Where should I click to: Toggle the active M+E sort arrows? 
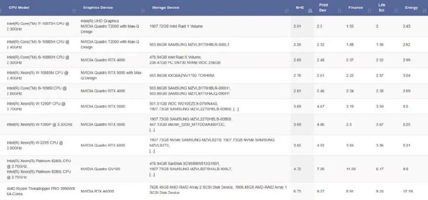[x=310, y=11]
